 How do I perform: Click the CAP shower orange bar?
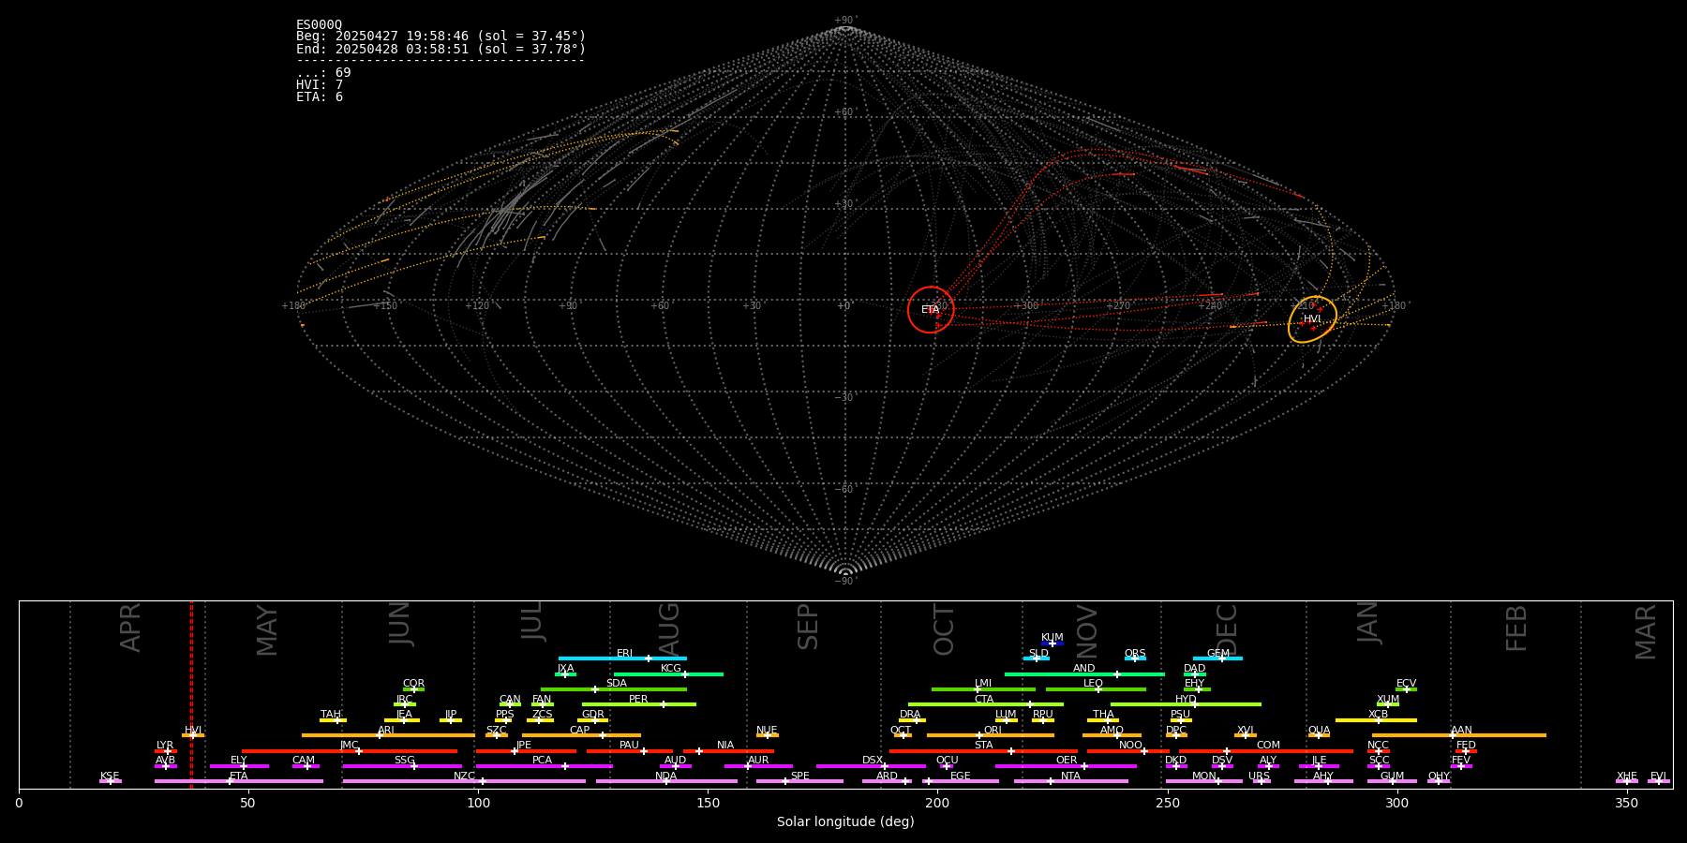(581, 735)
